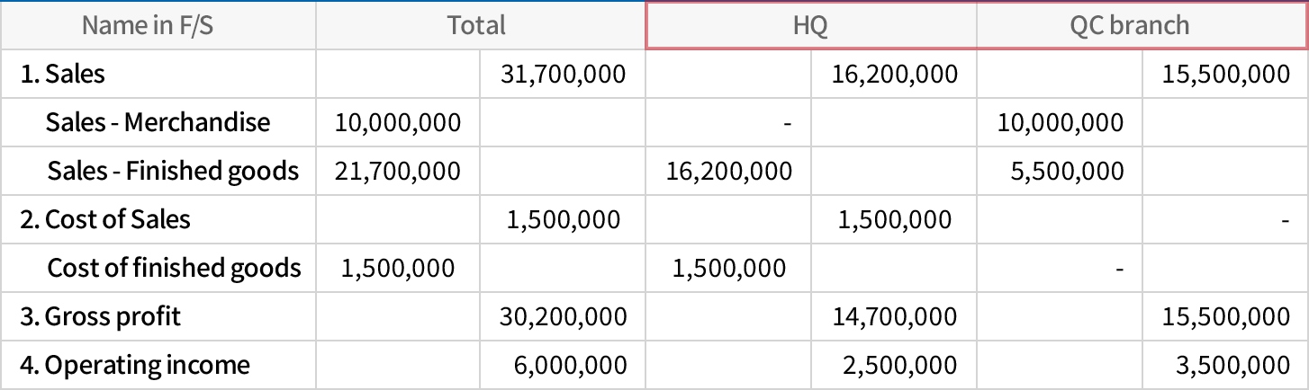The height and width of the screenshot is (390, 1309).
Task: Select the '3. Gross profit' row label
Action: pyautogui.click(x=101, y=316)
